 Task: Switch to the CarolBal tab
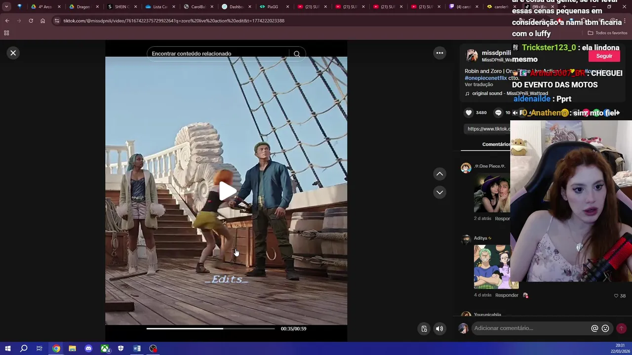coord(198,7)
